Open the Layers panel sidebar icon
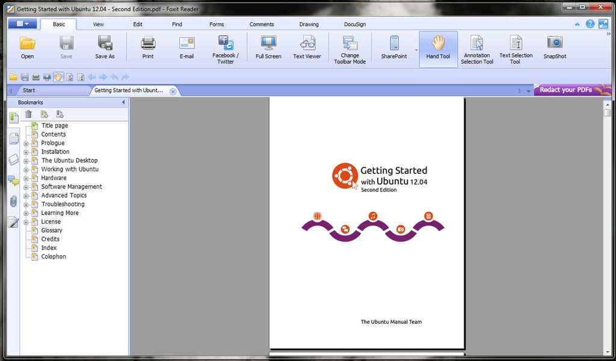Screen dimensions: 616x361 pyautogui.click(x=13, y=159)
